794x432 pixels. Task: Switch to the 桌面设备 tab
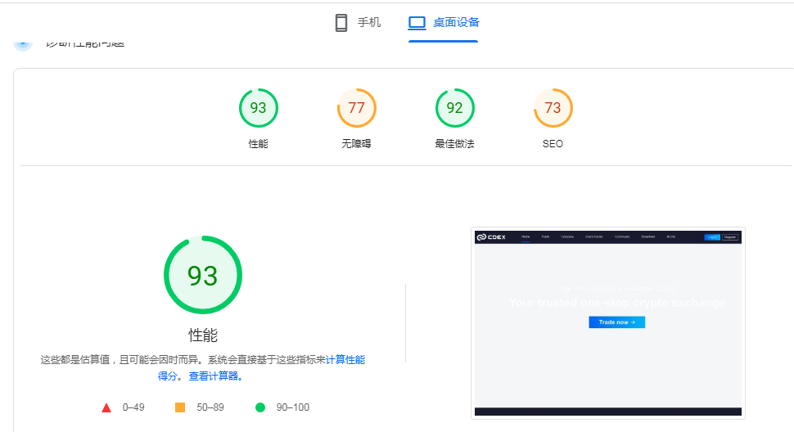pos(444,23)
